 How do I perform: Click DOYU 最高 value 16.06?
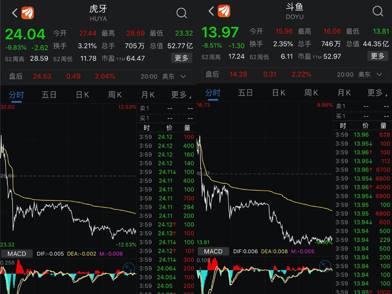[x=332, y=31]
